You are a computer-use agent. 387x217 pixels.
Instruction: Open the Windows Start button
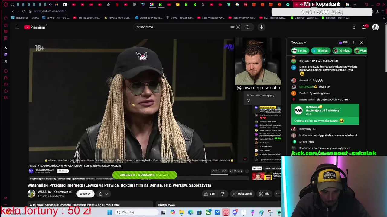click(x=109, y=212)
